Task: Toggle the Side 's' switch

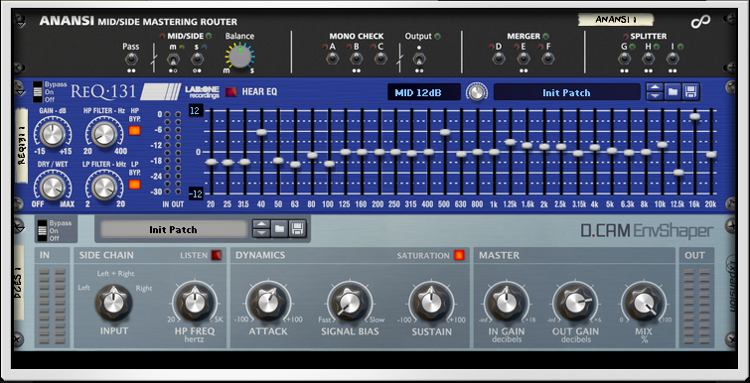Action: [x=197, y=60]
